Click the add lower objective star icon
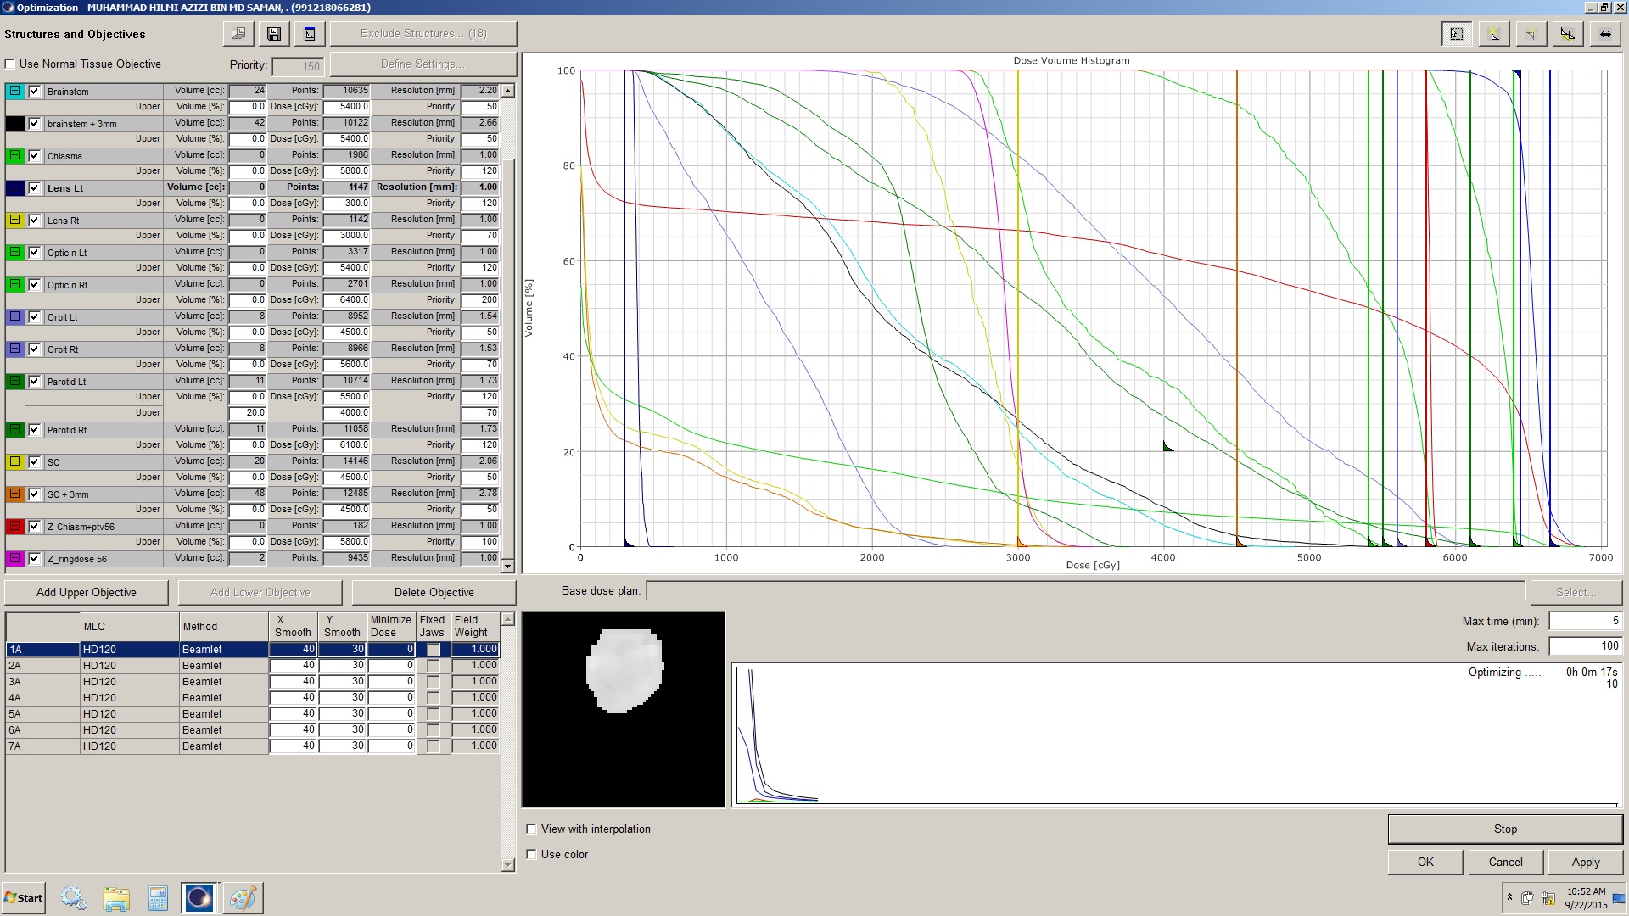This screenshot has width=1629, height=916. tap(1531, 34)
